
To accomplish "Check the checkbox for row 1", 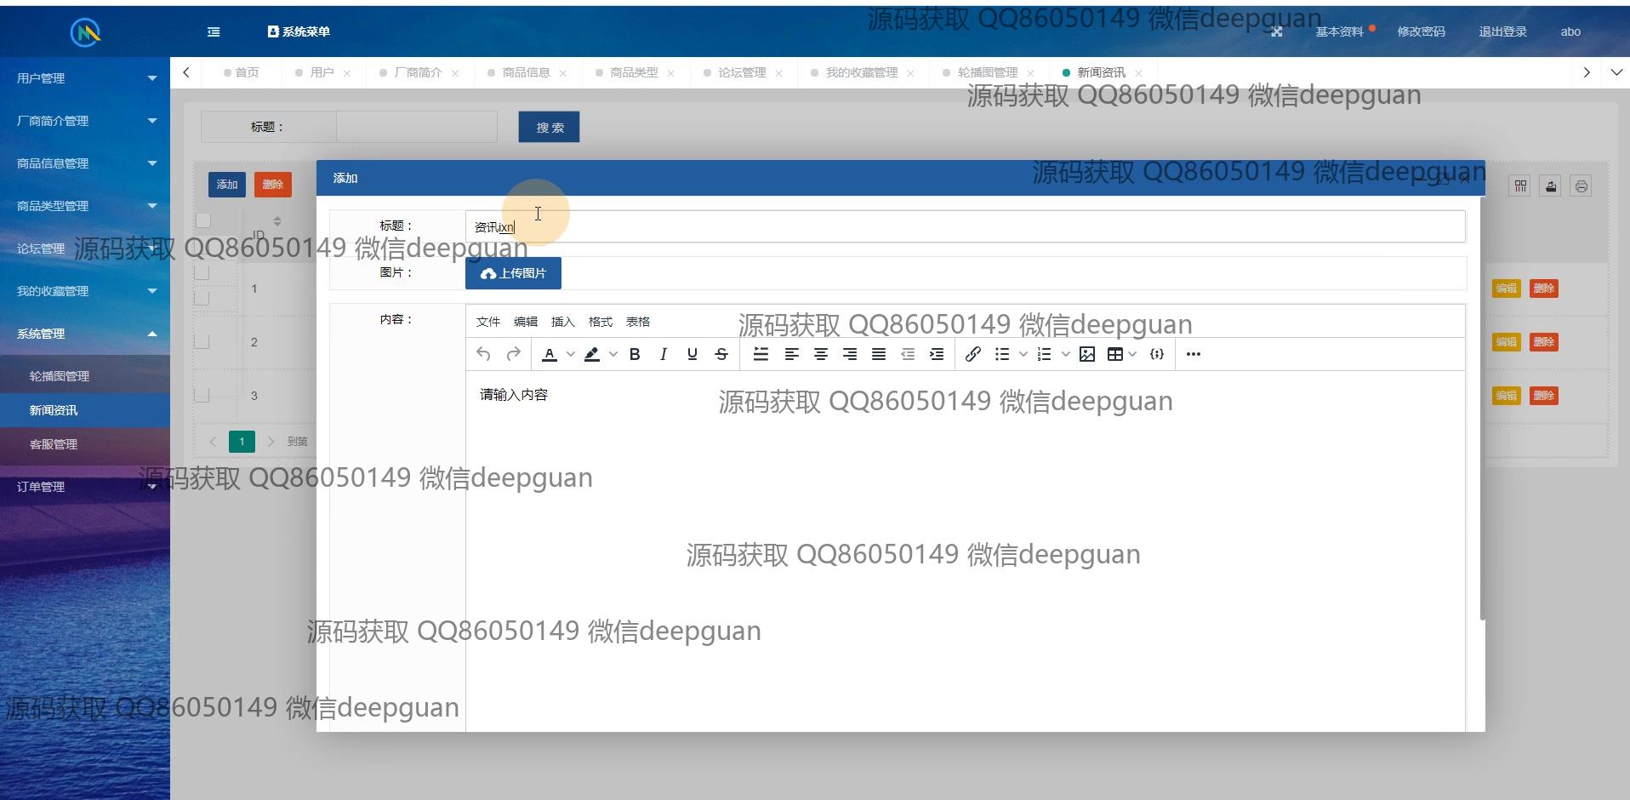I will [x=202, y=297].
